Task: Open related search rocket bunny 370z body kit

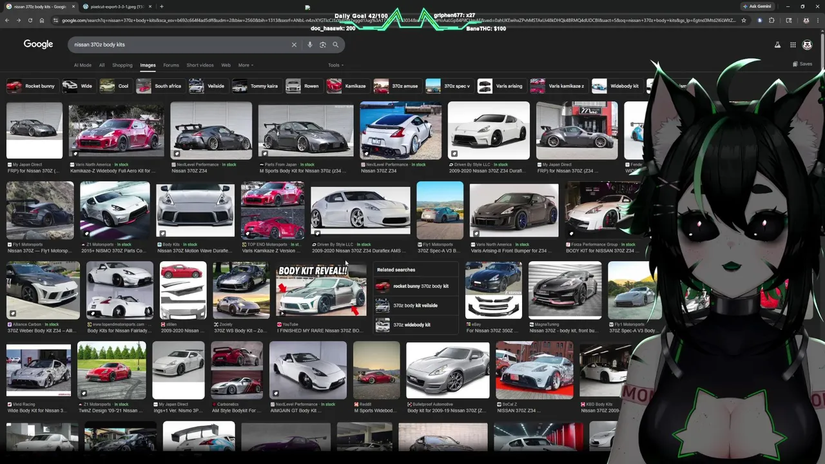Action: (x=415, y=286)
